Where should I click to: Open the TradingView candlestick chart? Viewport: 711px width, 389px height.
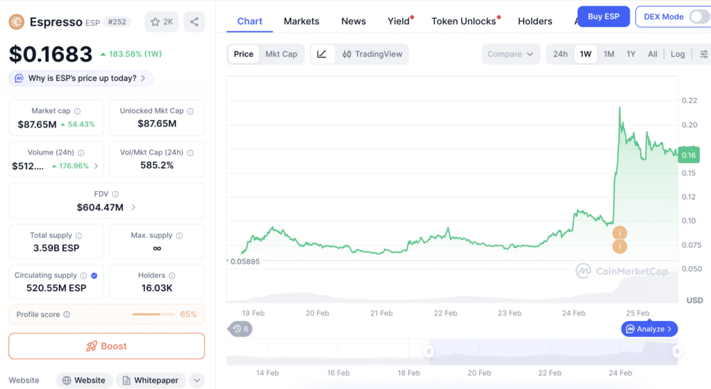click(x=372, y=54)
